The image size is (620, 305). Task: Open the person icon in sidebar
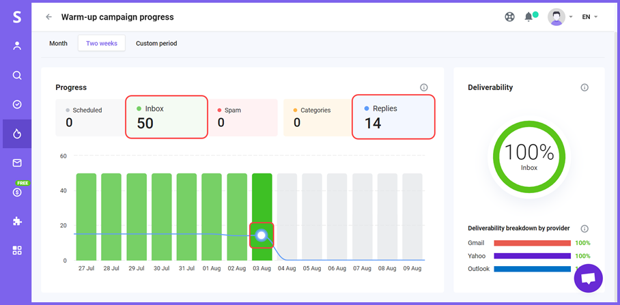click(x=16, y=46)
